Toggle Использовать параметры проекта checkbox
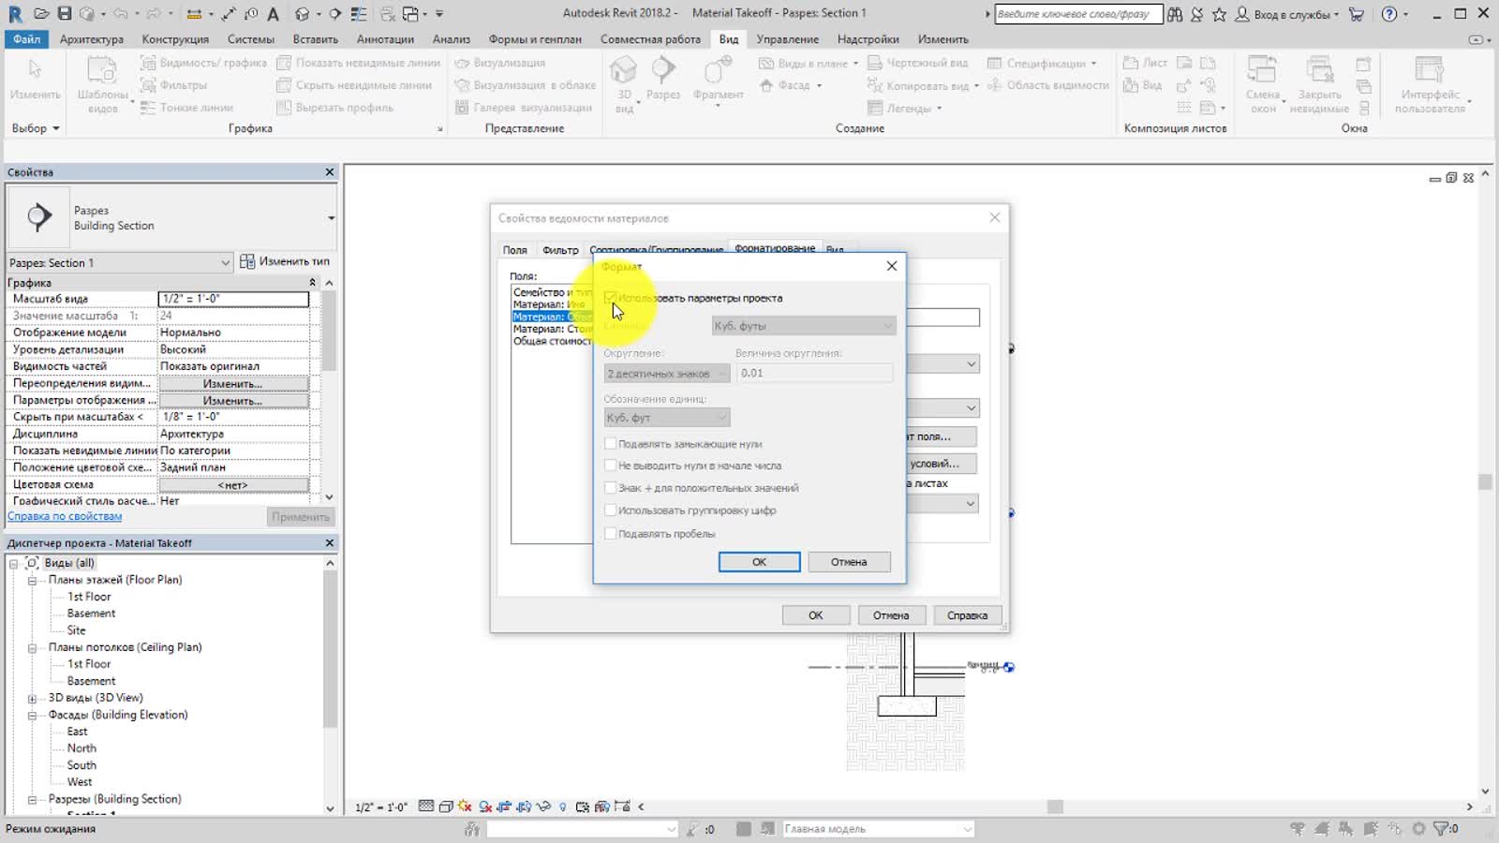The width and height of the screenshot is (1499, 843). tap(610, 298)
